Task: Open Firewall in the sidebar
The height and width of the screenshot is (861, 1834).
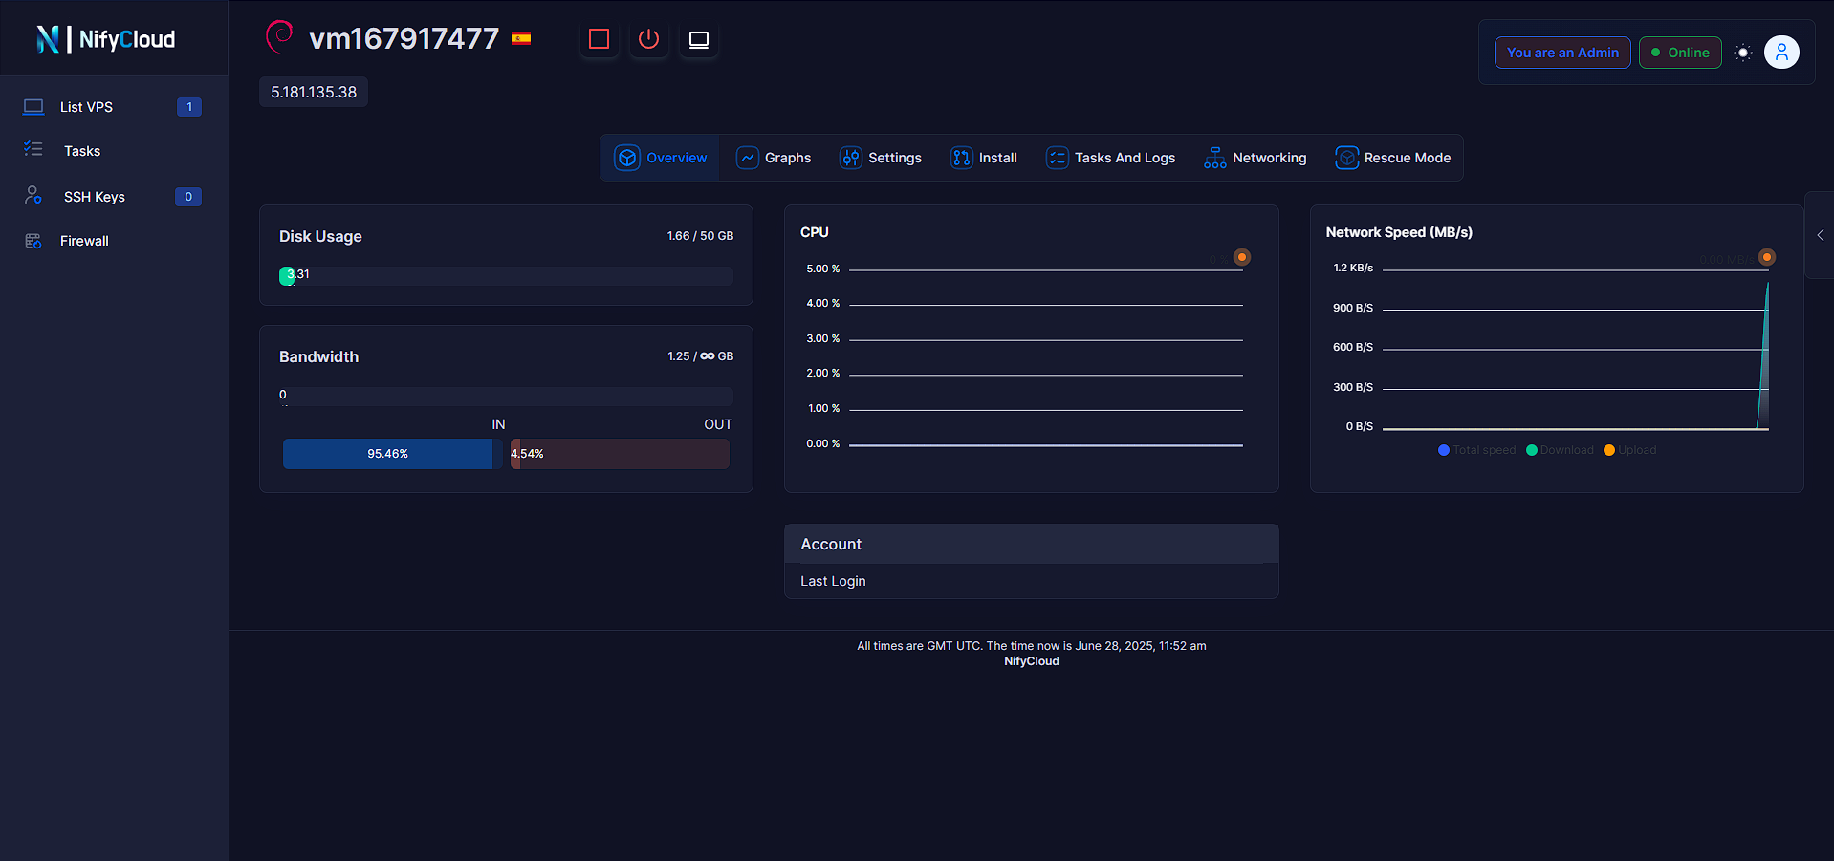Action: 114,241
